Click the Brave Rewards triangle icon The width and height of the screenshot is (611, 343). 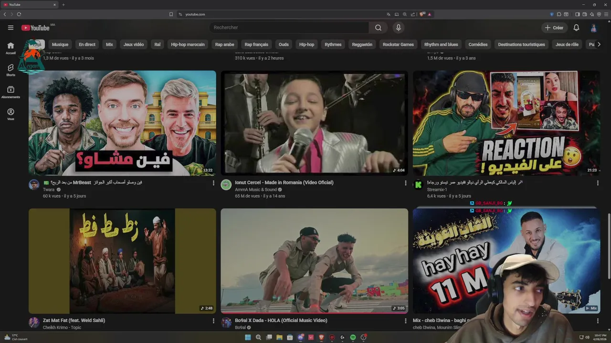pos(429,14)
